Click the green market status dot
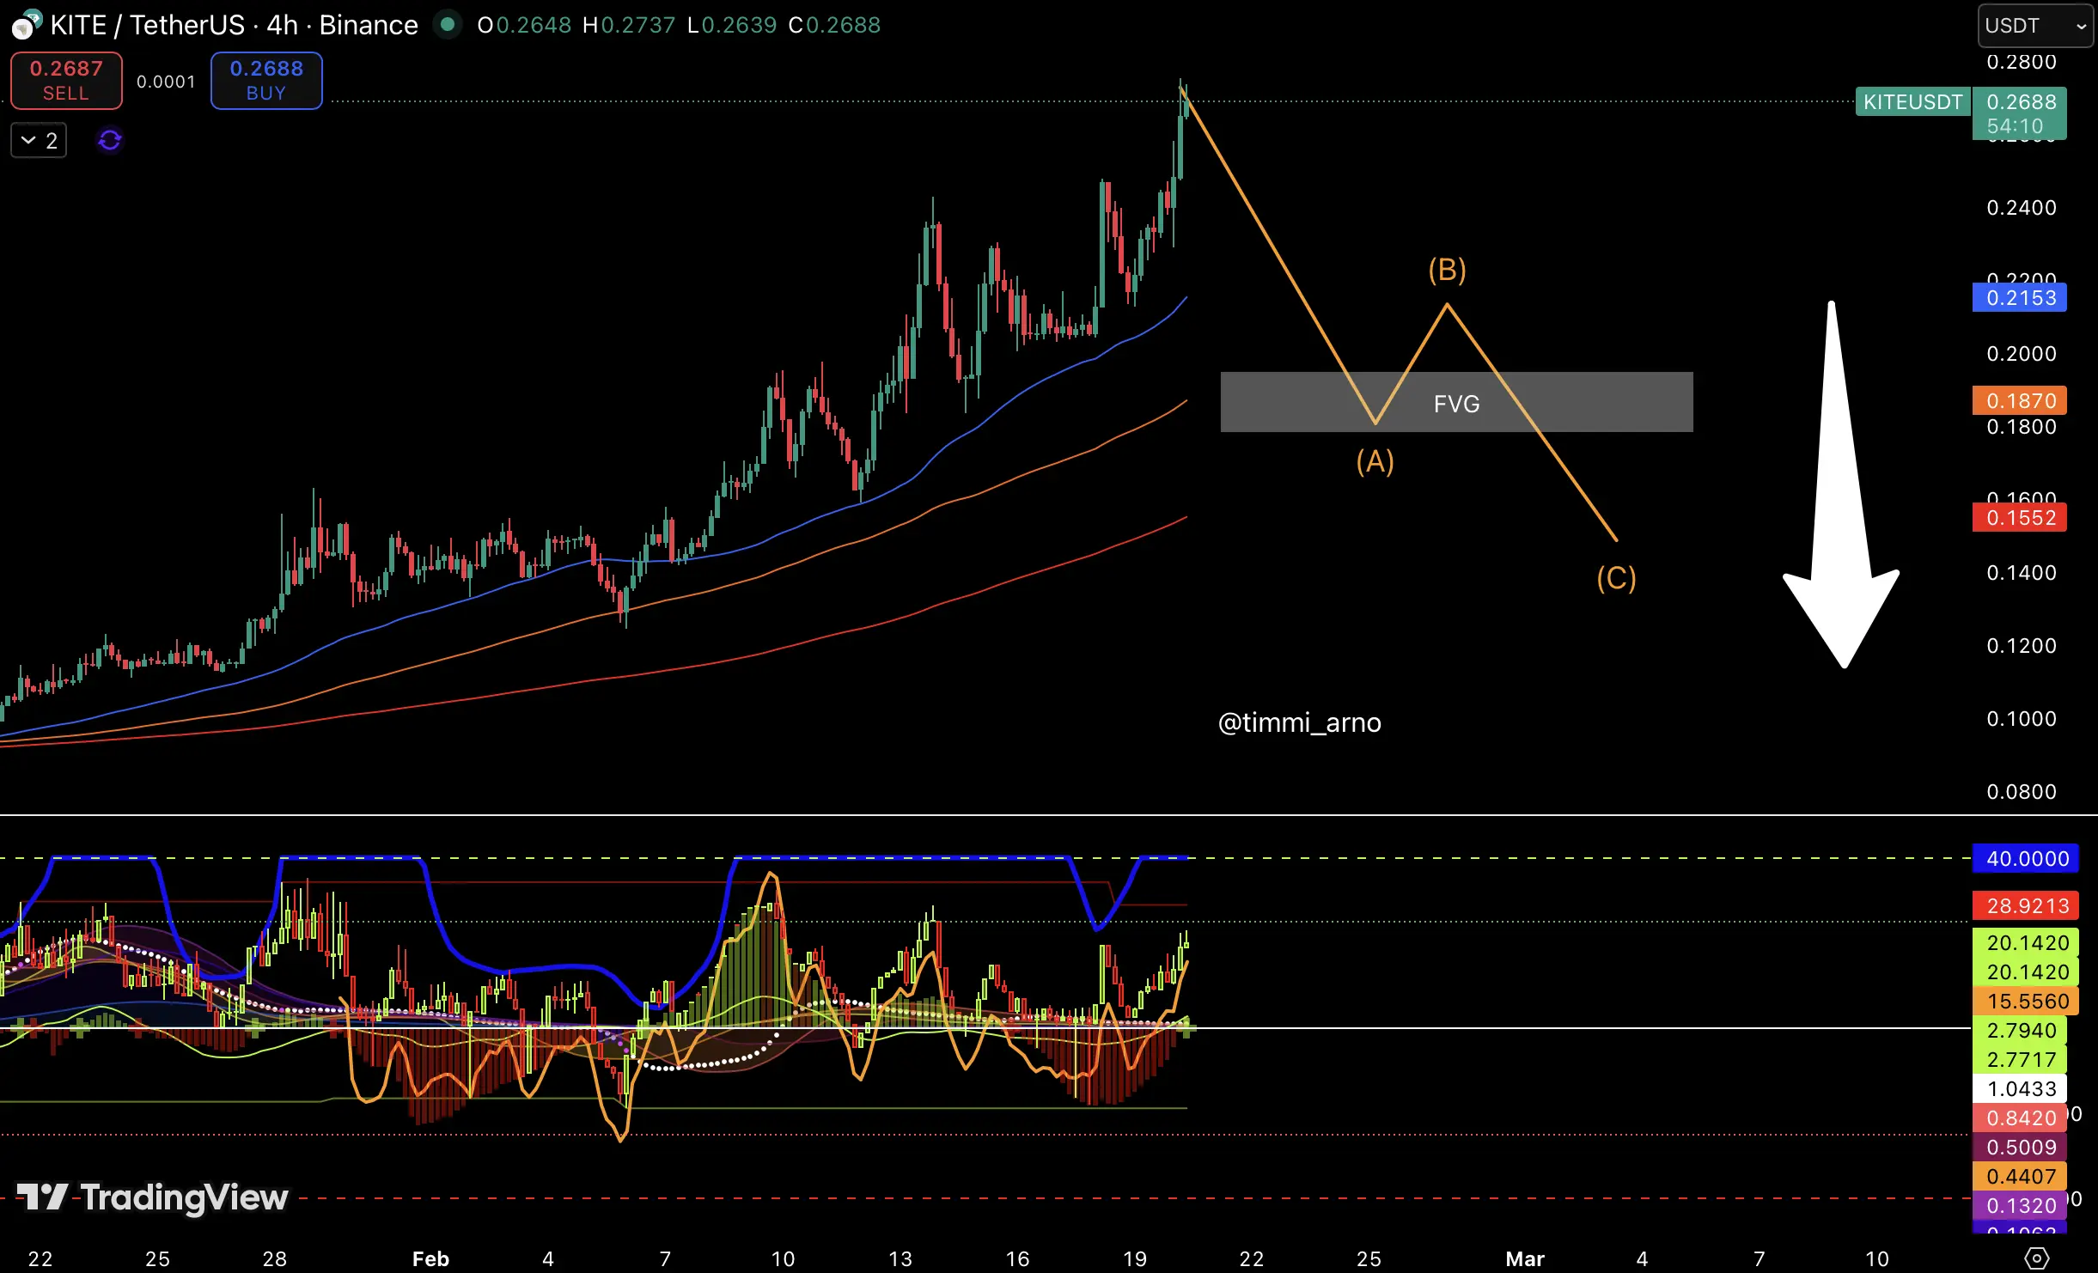This screenshot has width=2098, height=1273. click(446, 24)
